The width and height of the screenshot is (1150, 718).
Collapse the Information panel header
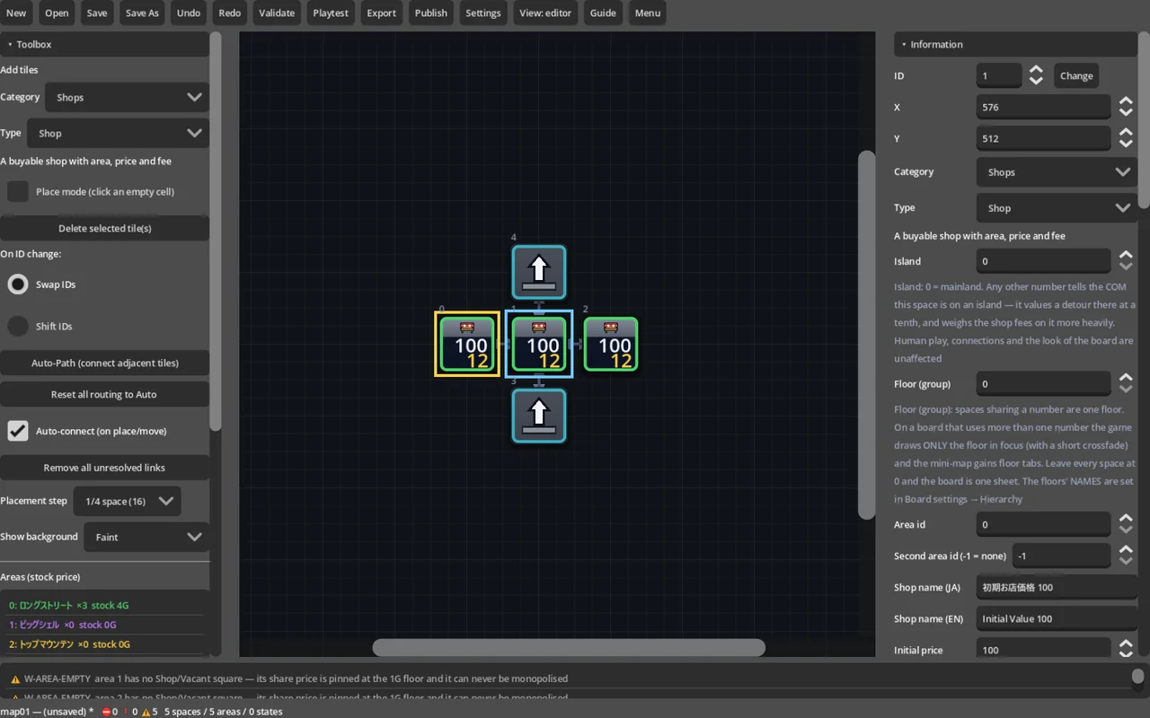1015,44
